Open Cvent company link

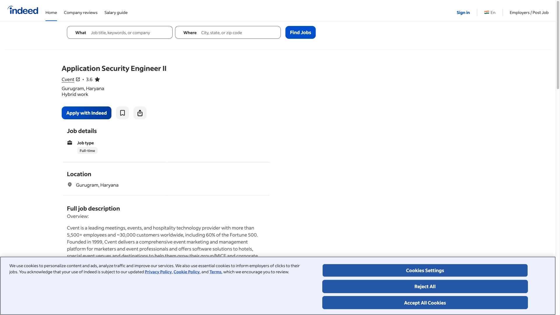(x=68, y=79)
